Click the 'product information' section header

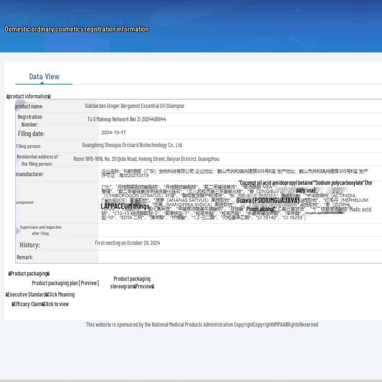29,96
